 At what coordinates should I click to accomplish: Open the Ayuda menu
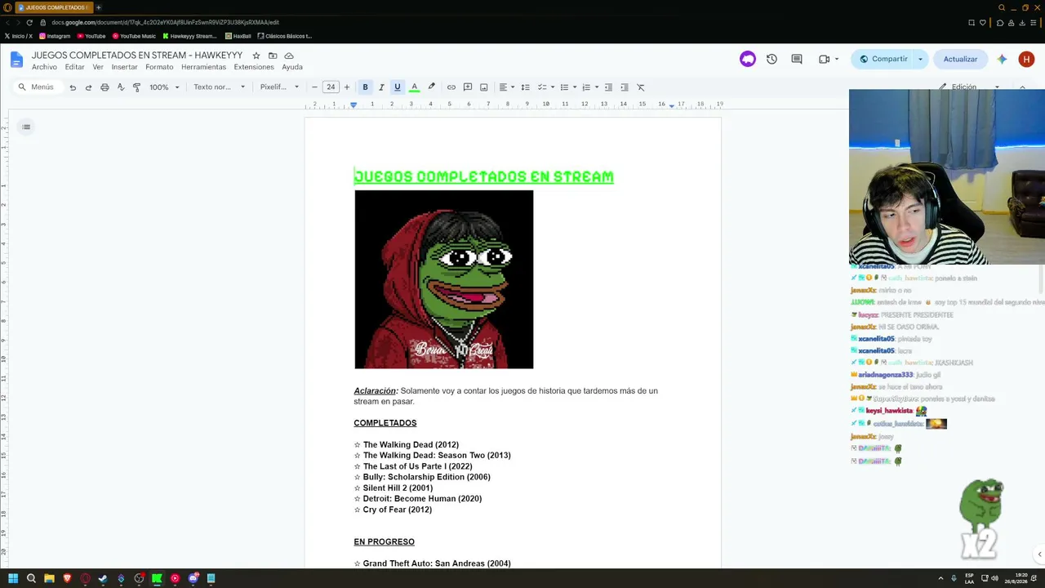click(x=292, y=67)
